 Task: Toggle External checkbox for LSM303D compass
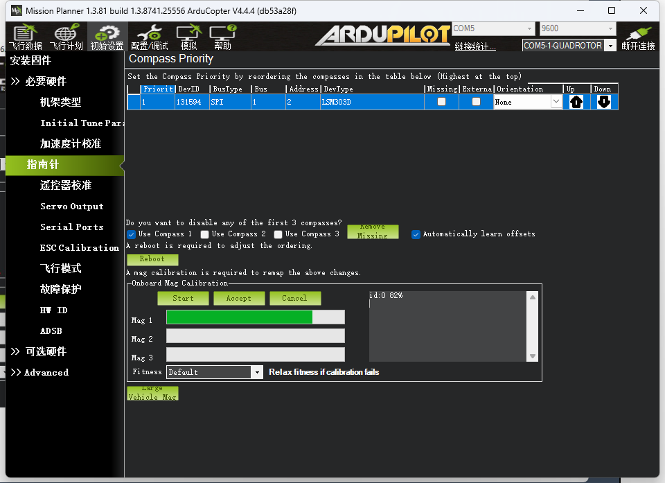click(x=477, y=101)
